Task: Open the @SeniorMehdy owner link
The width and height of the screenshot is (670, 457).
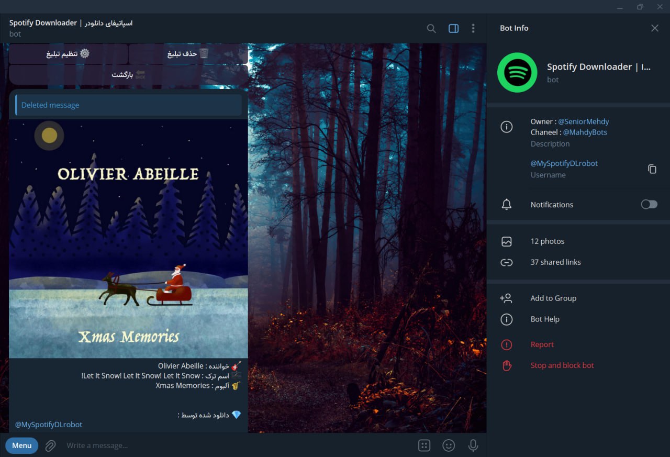Action: point(584,121)
